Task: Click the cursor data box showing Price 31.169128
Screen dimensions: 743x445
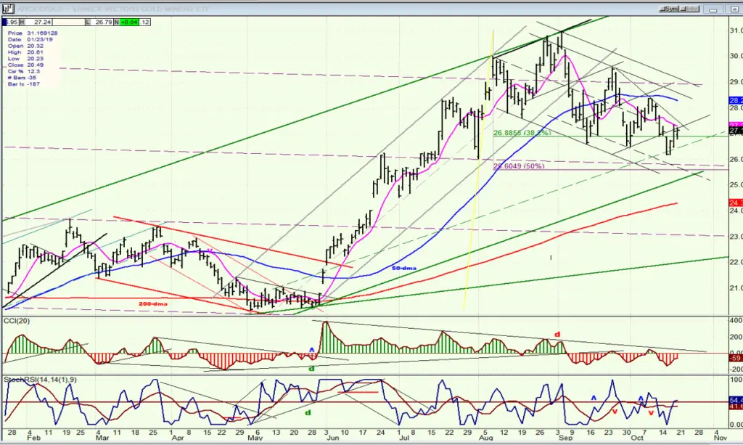Action: pos(32,58)
